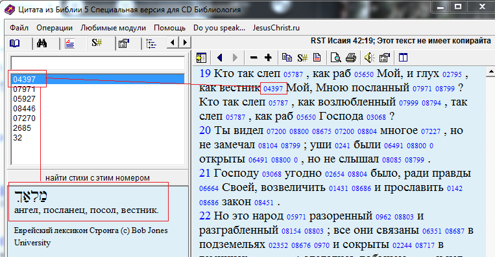Click the printer icon
This screenshot has height=257, width=495.
pos(351,58)
